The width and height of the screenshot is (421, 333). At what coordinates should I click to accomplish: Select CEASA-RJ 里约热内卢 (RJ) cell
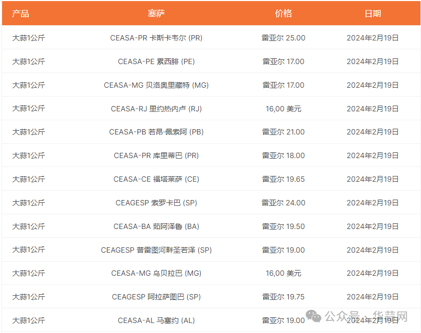[x=156, y=109]
